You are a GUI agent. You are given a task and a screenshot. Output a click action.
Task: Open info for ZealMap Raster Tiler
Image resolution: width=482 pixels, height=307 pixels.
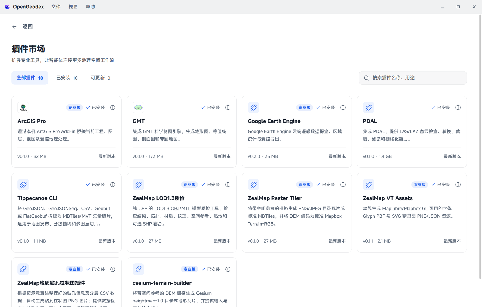(343, 185)
